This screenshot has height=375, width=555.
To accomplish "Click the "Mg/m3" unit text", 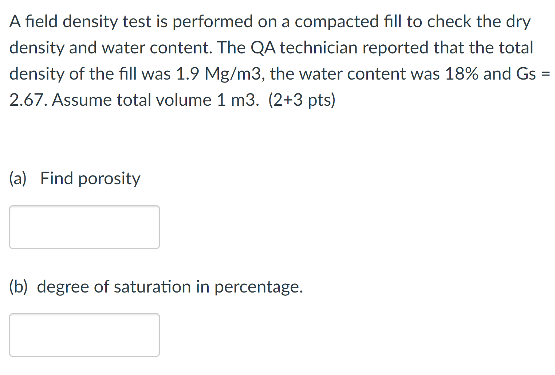I will [x=233, y=75].
